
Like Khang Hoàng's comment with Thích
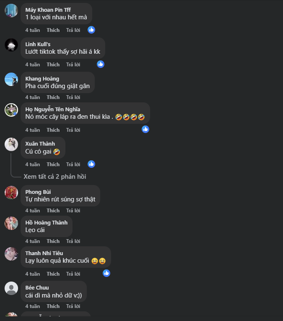[x=53, y=97]
